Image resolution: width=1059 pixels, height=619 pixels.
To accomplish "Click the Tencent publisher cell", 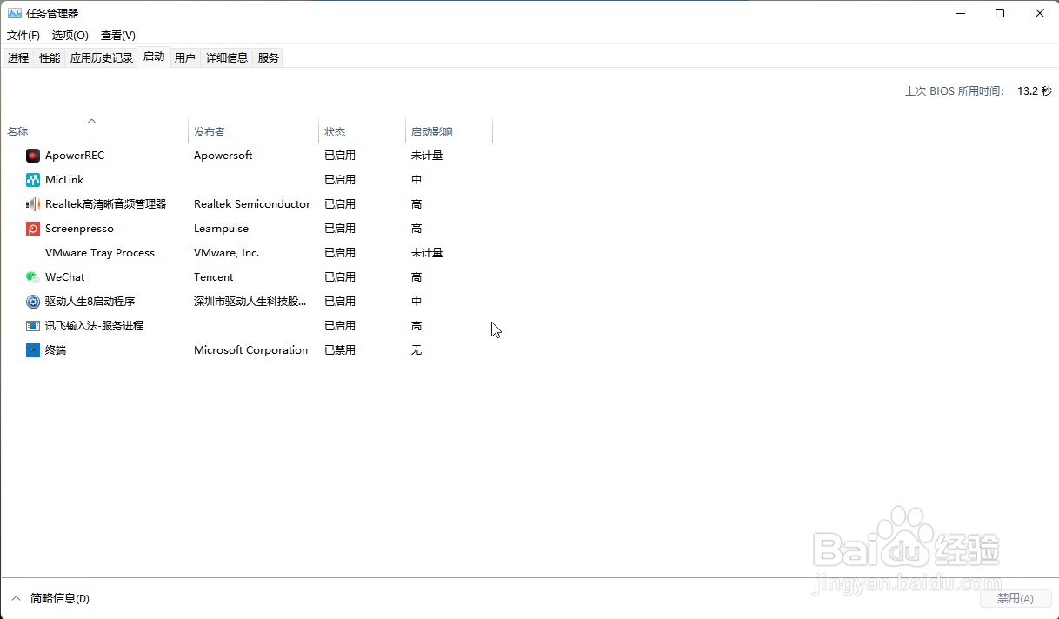I will coord(214,277).
